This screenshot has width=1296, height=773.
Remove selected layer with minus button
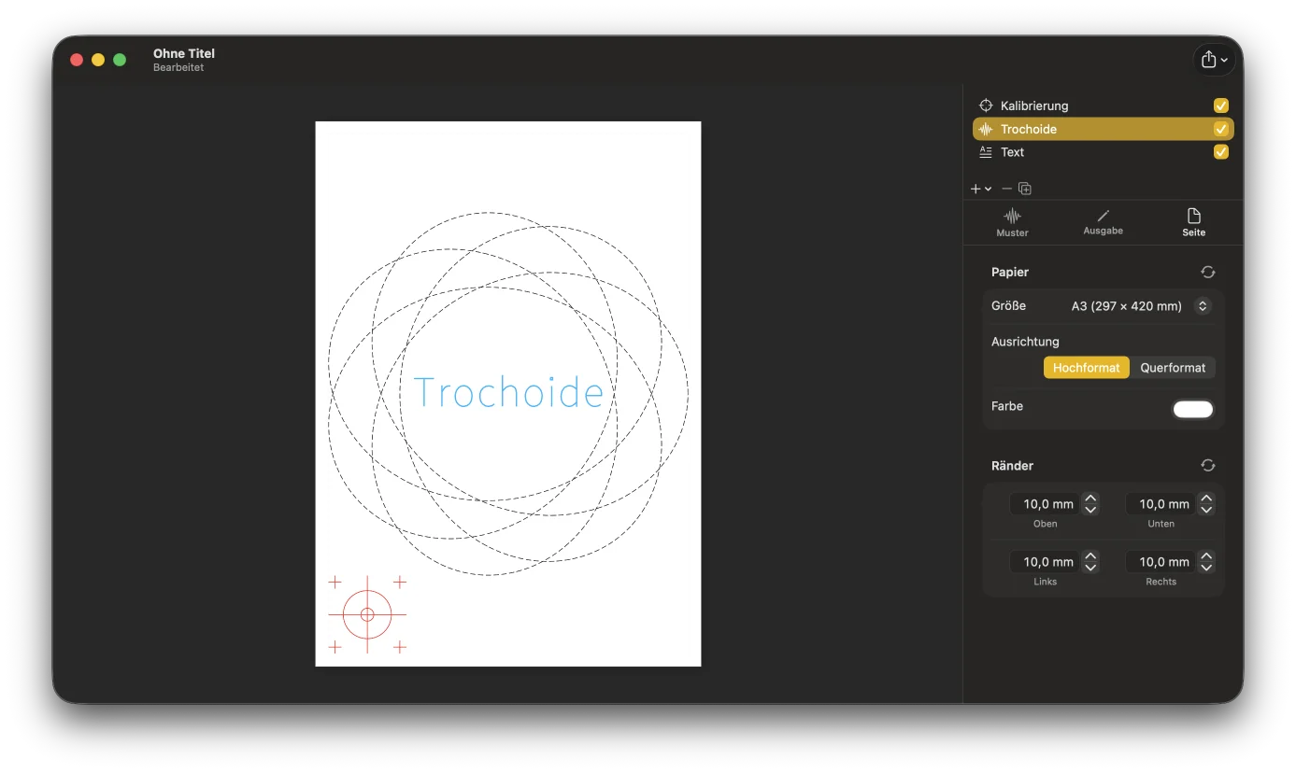click(1006, 189)
